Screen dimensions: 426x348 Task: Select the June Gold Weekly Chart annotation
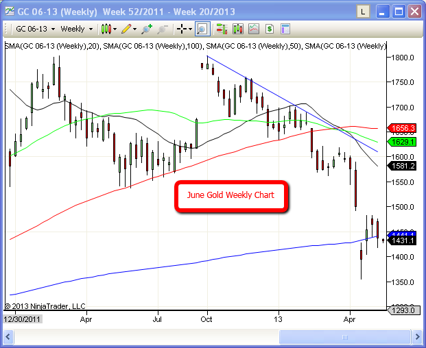tap(230, 195)
